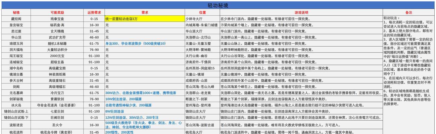This screenshot has height=134, width=436.
Task: Select the 藏经阁 cell
Action: pyautogui.click(x=16, y=19)
